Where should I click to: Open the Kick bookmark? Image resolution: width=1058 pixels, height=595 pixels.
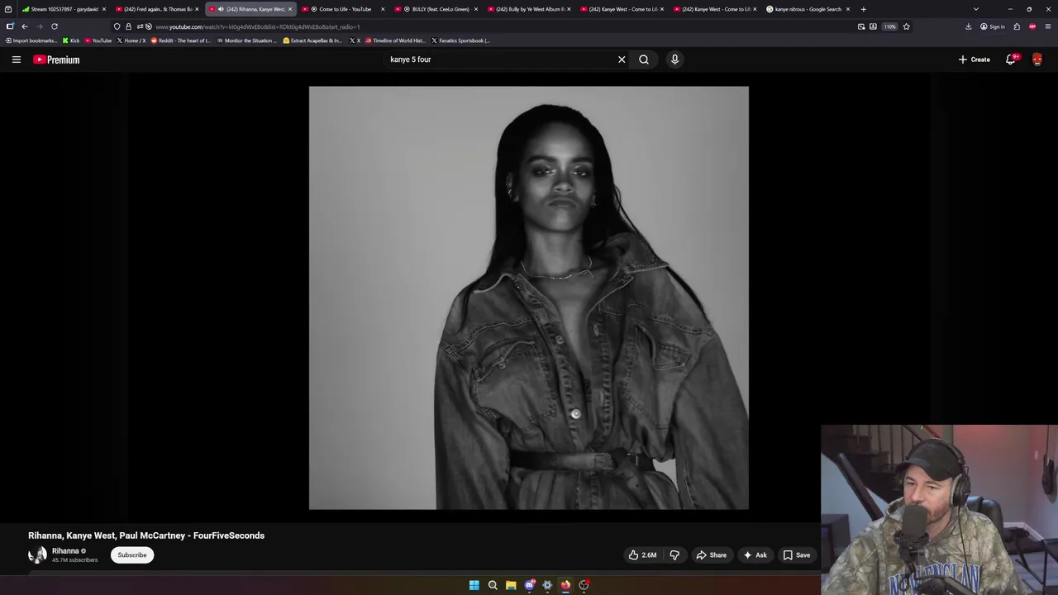pos(71,40)
